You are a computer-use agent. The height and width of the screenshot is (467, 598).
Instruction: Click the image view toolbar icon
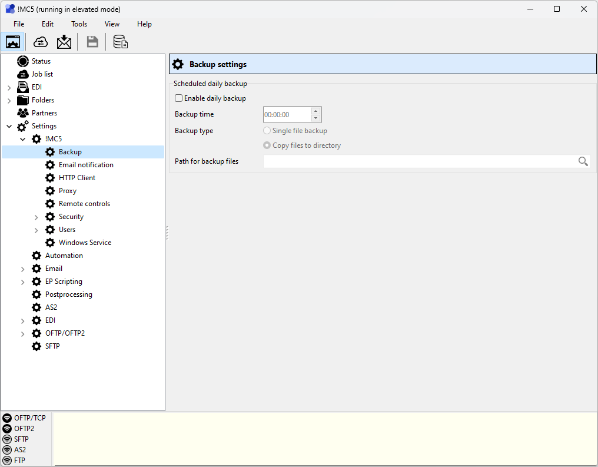coord(13,42)
